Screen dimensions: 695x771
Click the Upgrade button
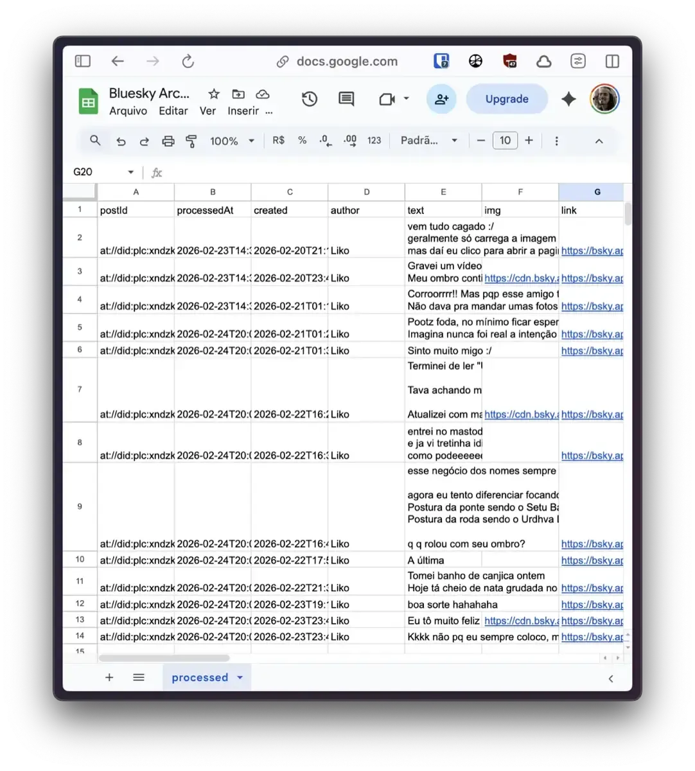pyautogui.click(x=507, y=99)
